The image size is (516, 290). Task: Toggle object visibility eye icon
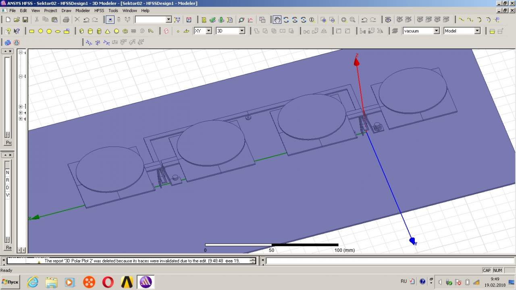tap(388, 19)
